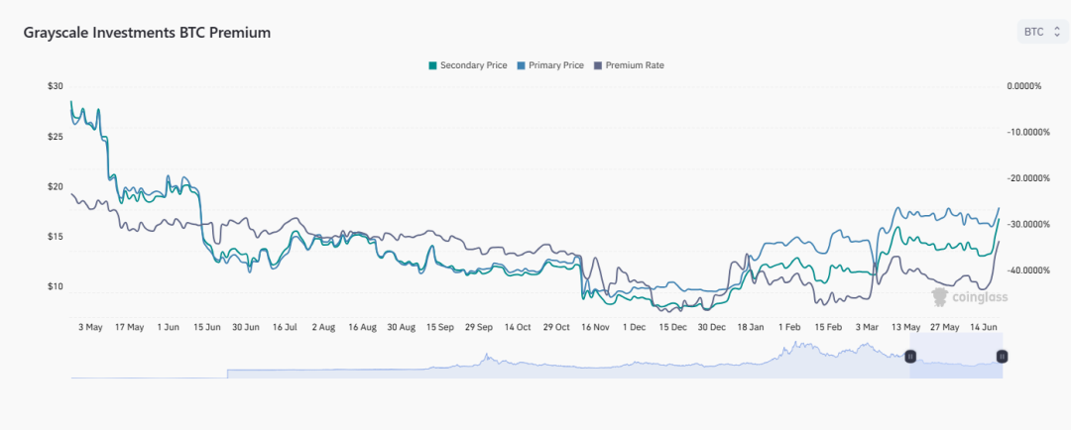The image size is (1071, 430).
Task: Hide the Premium Rate series label
Action: coord(634,65)
